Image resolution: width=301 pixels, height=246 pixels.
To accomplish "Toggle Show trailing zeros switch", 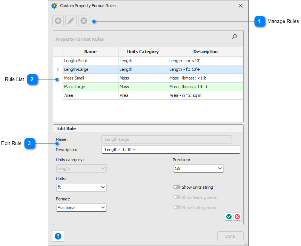I will coord(177,207).
